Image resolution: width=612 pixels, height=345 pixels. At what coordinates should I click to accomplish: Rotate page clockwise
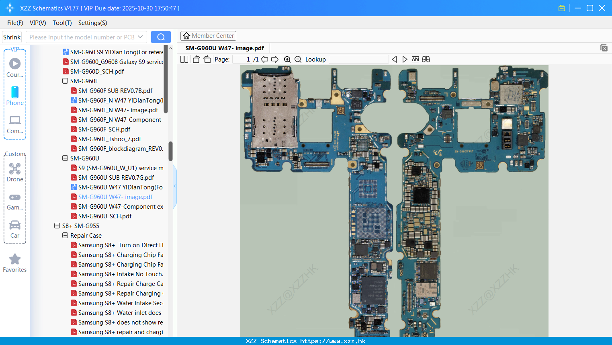click(207, 59)
